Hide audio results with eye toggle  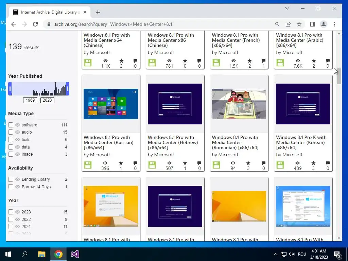pyautogui.click(x=18, y=132)
